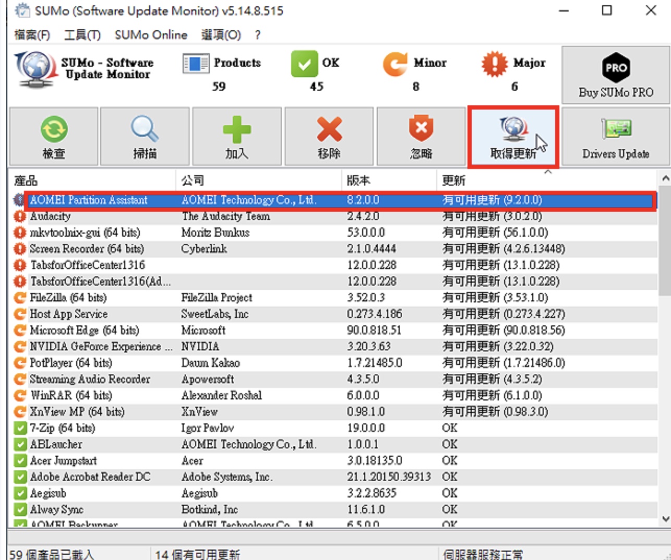Click the SUMo globe logo icon

click(x=35, y=69)
